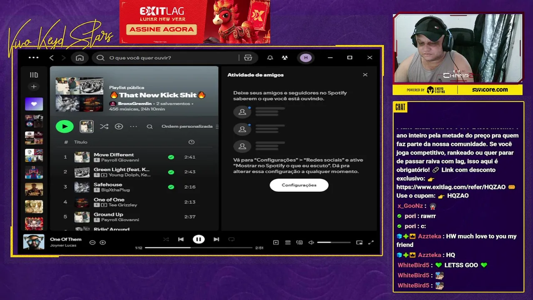The width and height of the screenshot is (533, 300).
Task: Select the track 'Ground Up'
Action: [x=134, y=217]
